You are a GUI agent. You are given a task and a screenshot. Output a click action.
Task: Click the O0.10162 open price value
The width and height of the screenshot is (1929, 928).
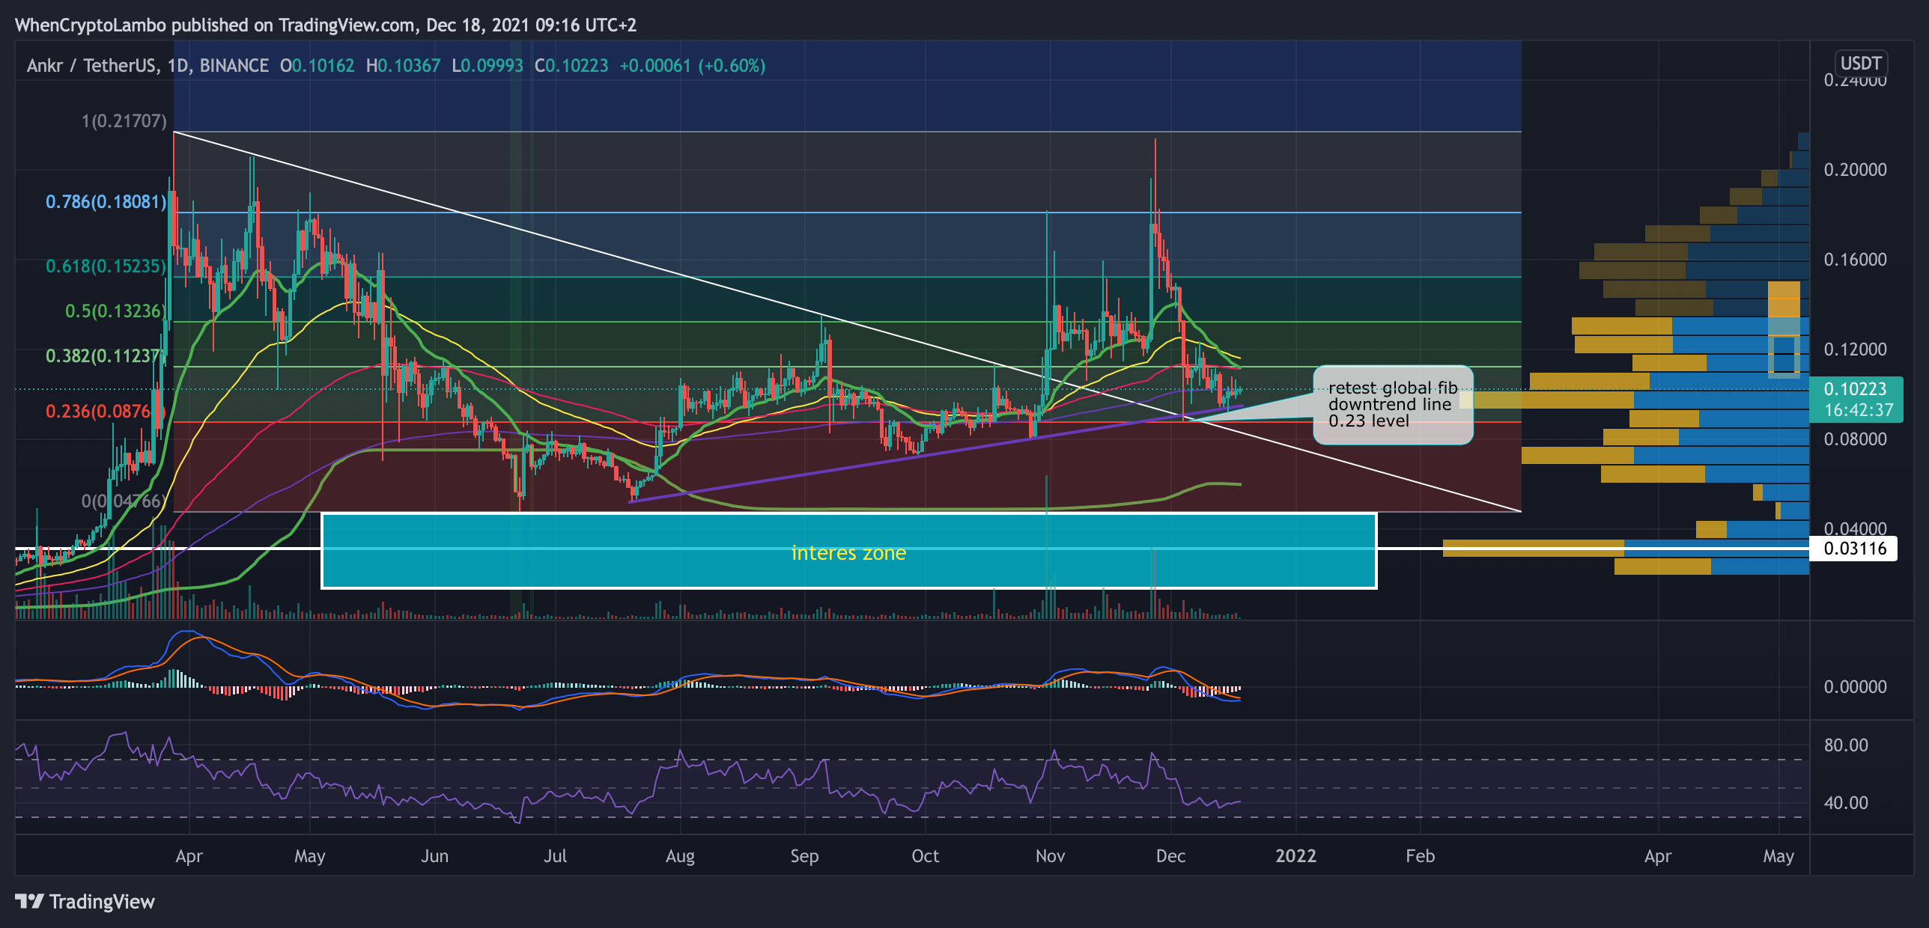tap(318, 66)
